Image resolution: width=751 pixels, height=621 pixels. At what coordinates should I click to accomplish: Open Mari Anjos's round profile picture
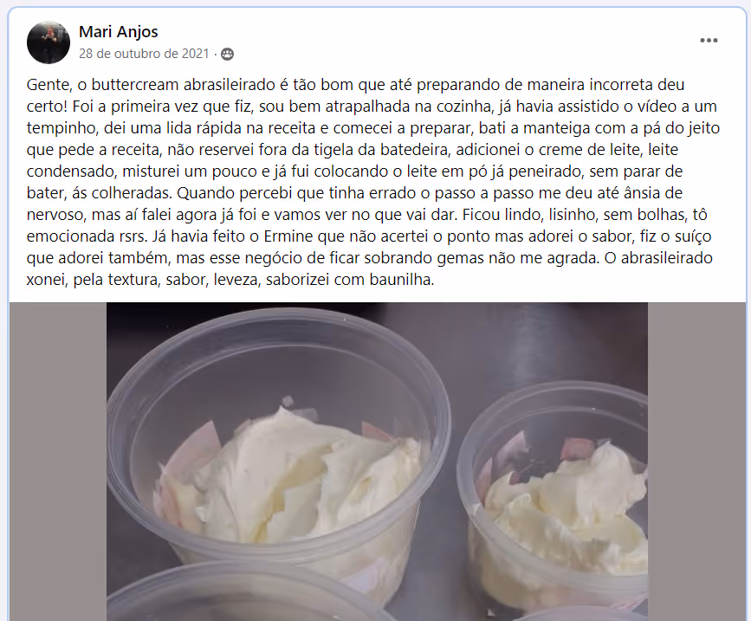pos(49,42)
